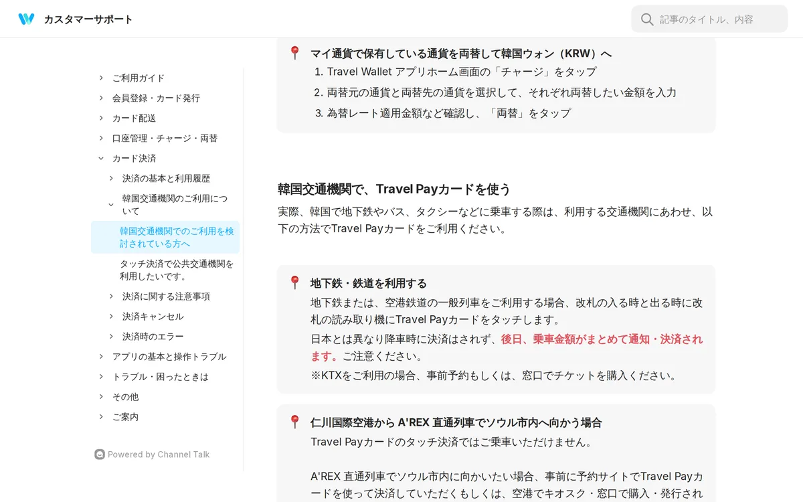803x502 pixels.
Task: Click the Travel Wallet logo icon
Action: tap(26, 19)
